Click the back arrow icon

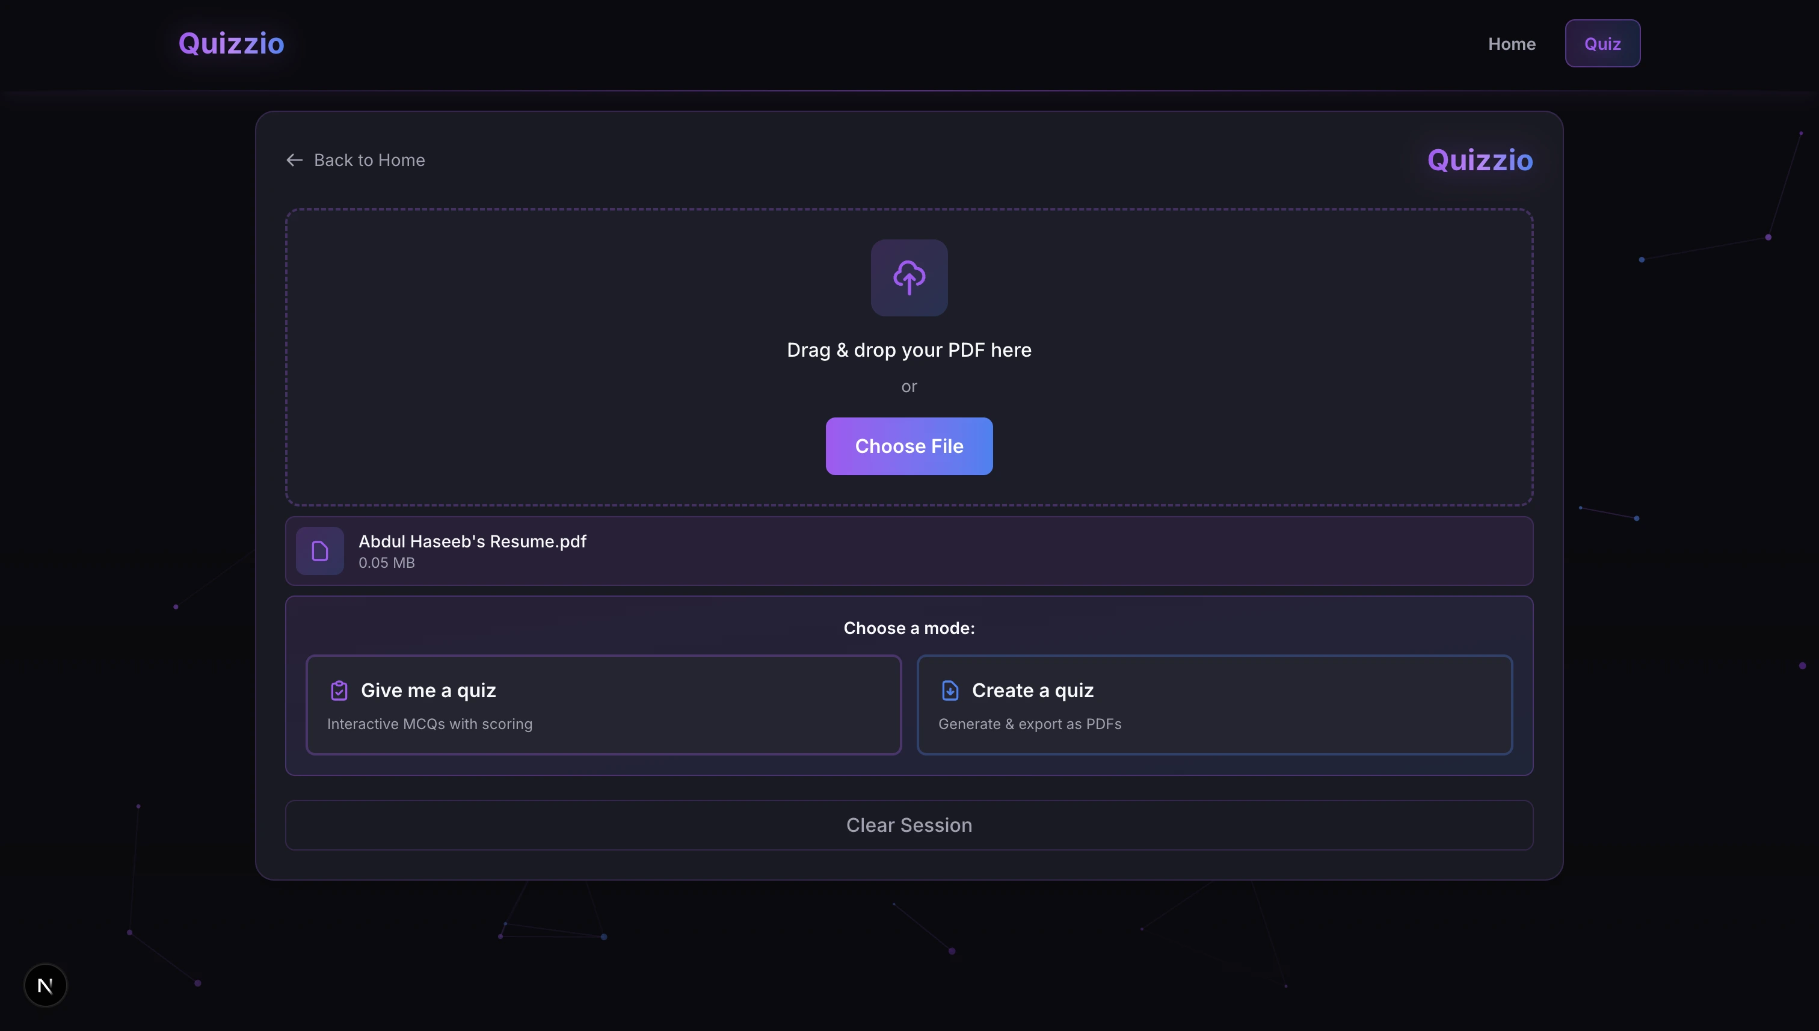point(295,160)
